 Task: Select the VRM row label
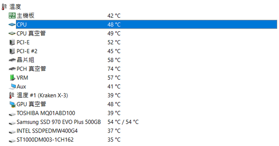pos(22,78)
